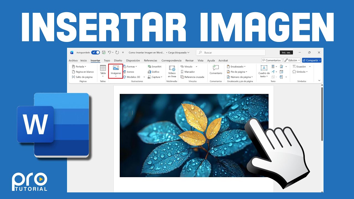Insert a Referencia cruzada

click(192, 77)
